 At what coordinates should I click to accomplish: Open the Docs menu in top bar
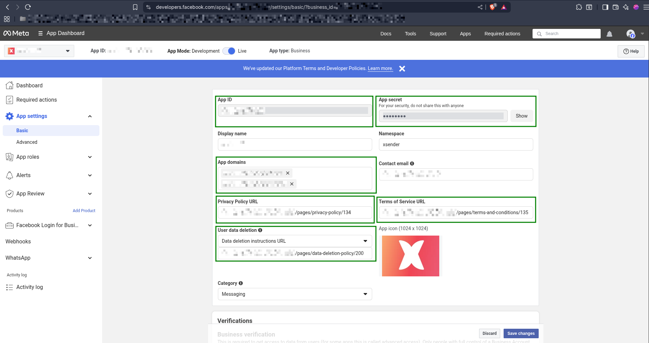(x=385, y=34)
